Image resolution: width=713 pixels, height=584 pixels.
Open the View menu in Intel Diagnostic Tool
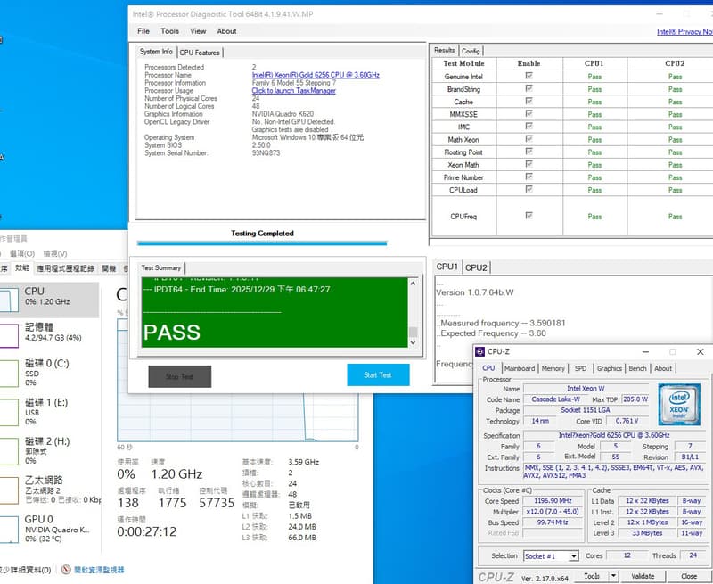[198, 31]
